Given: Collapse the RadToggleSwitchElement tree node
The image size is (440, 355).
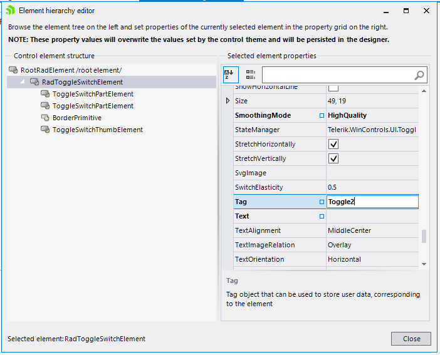Looking at the screenshot, I should [x=23, y=82].
